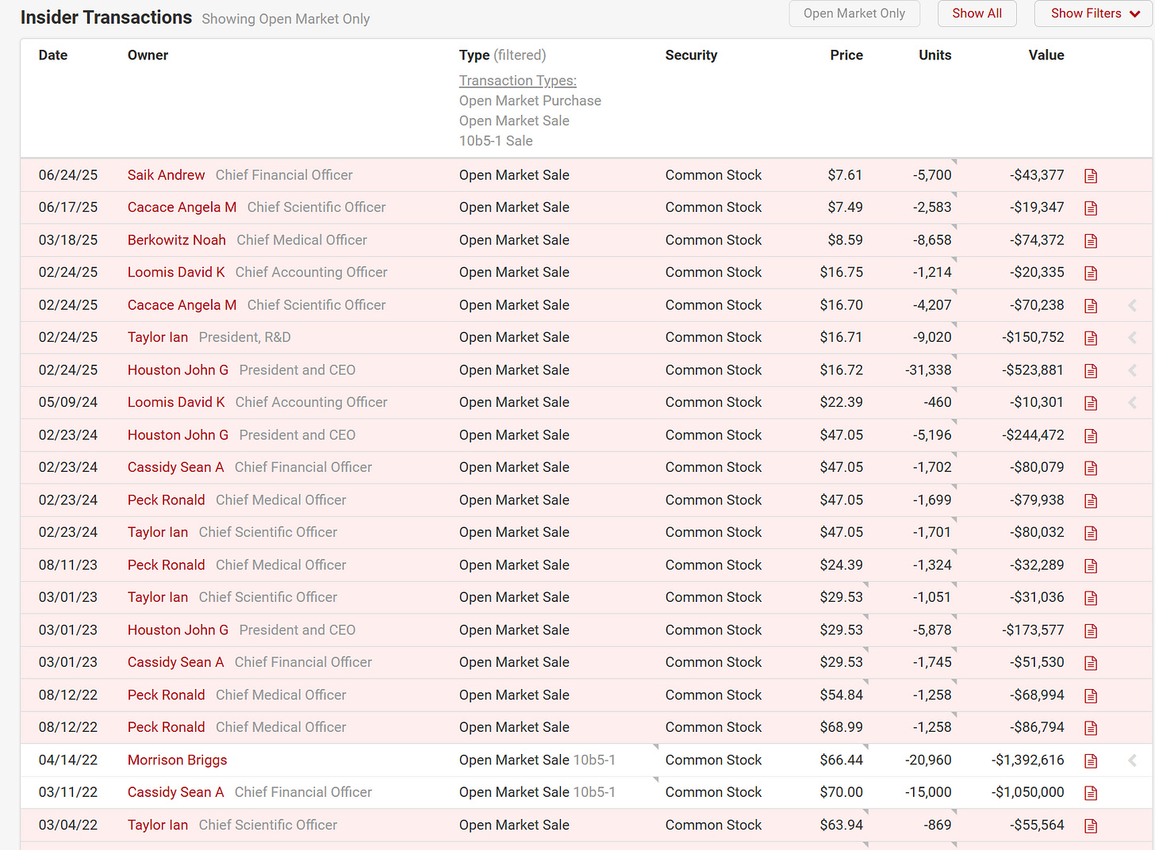Open filing document for Loomis David 02/24/25 sale
The height and width of the screenshot is (850, 1155).
click(1091, 274)
